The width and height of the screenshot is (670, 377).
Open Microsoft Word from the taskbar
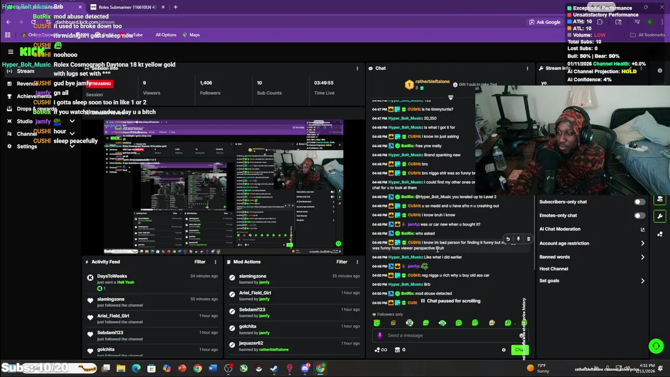click(x=213, y=369)
